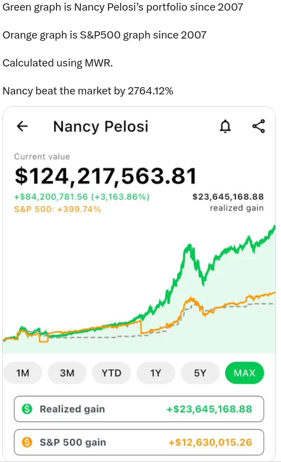Click the orange S&P 500 chart line
The width and height of the screenshot is (281, 462).
[192, 300]
